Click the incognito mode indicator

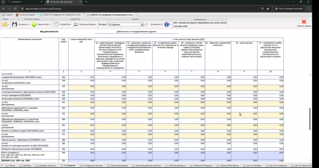(x=289, y=9)
